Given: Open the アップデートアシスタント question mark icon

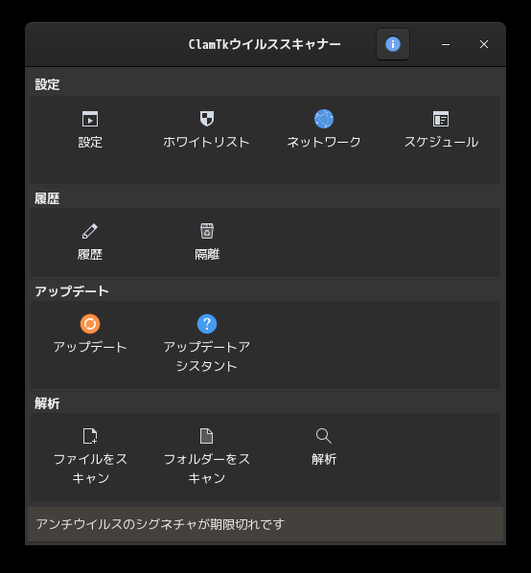Looking at the screenshot, I should [x=207, y=324].
